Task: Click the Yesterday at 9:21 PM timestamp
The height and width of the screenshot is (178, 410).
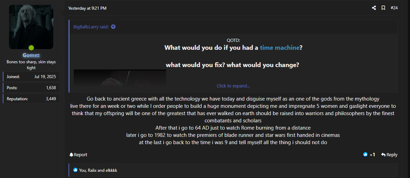Action: click(x=87, y=8)
